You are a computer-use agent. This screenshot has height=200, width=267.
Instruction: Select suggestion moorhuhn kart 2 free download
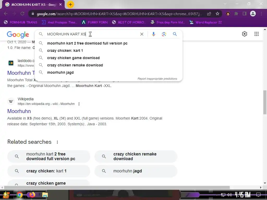click(108, 43)
